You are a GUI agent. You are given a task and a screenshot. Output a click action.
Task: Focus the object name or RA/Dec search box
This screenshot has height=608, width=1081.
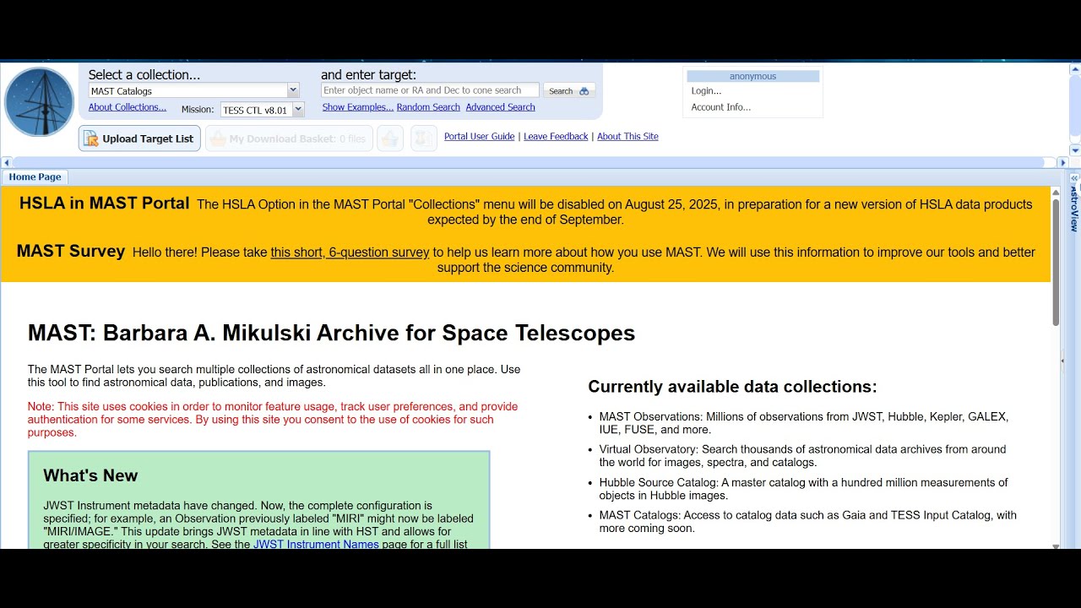pyautogui.click(x=430, y=90)
